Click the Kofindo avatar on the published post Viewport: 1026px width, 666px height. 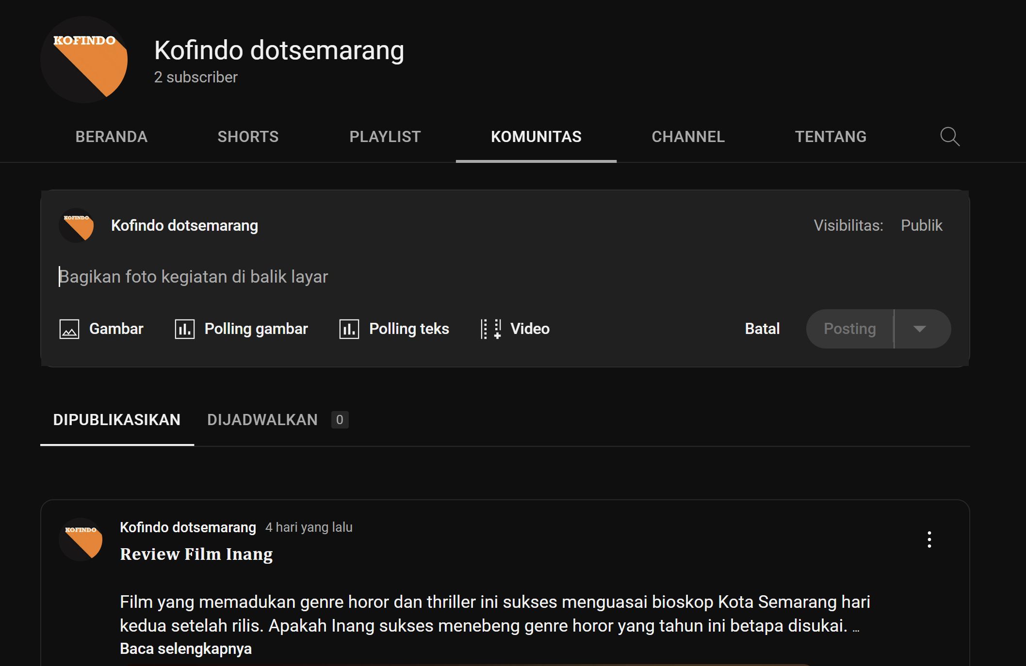[81, 539]
